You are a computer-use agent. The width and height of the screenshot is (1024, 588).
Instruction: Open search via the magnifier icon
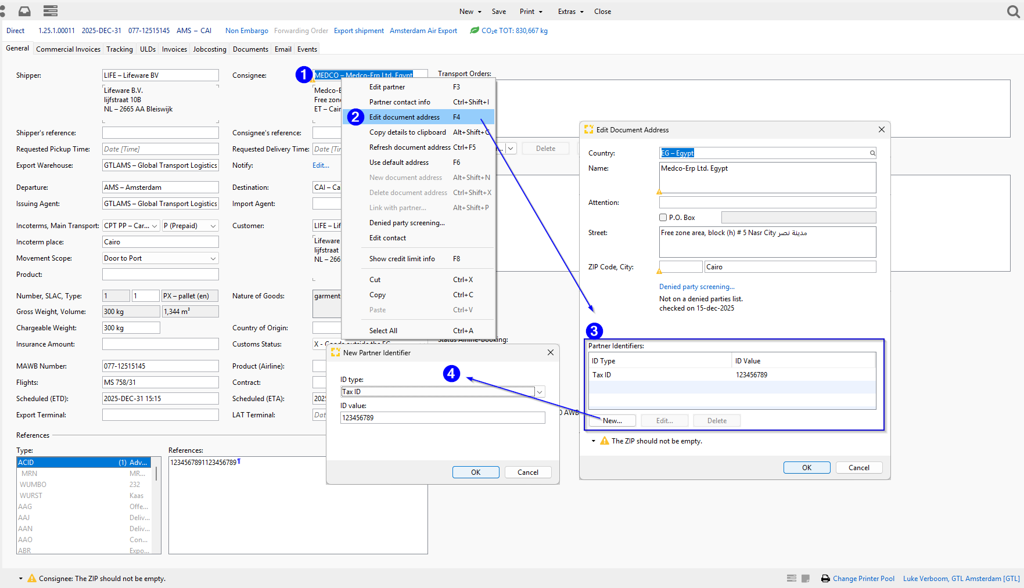pos(1014,12)
